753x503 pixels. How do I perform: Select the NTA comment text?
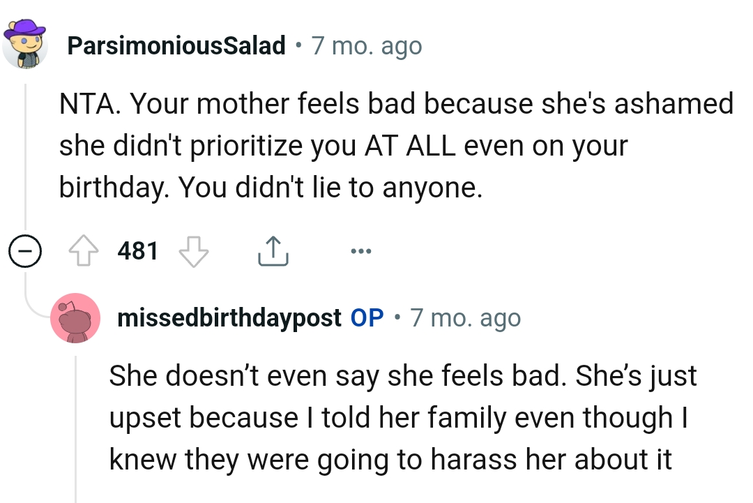[x=349, y=145]
